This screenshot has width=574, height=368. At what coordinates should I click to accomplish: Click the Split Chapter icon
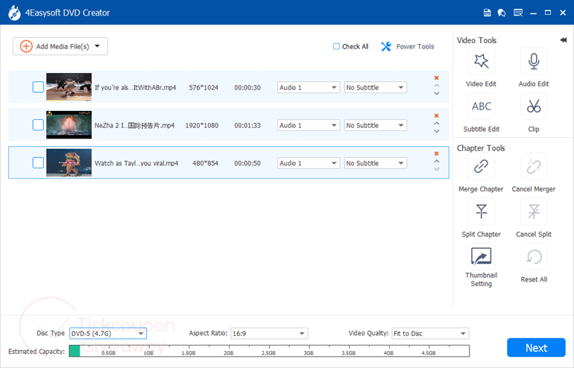pyautogui.click(x=481, y=212)
